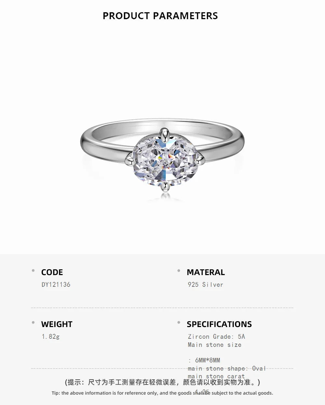
Task: Select the 925 Silver text
Action: tap(205, 285)
